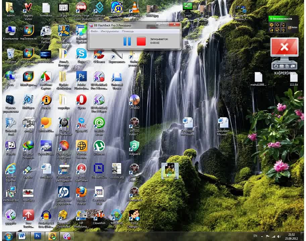This screenshot has height=241, width=306.
Task: Switch to Word from the taskbar
Action: coord(22,236)
